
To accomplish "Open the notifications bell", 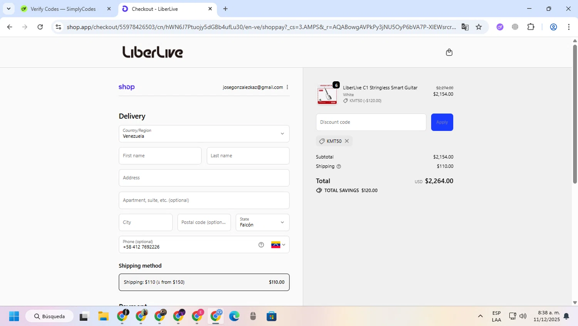I will coord(566,316).
